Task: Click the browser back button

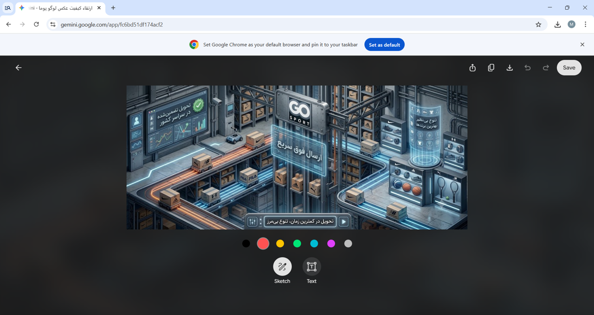Action: pos(8,25)
